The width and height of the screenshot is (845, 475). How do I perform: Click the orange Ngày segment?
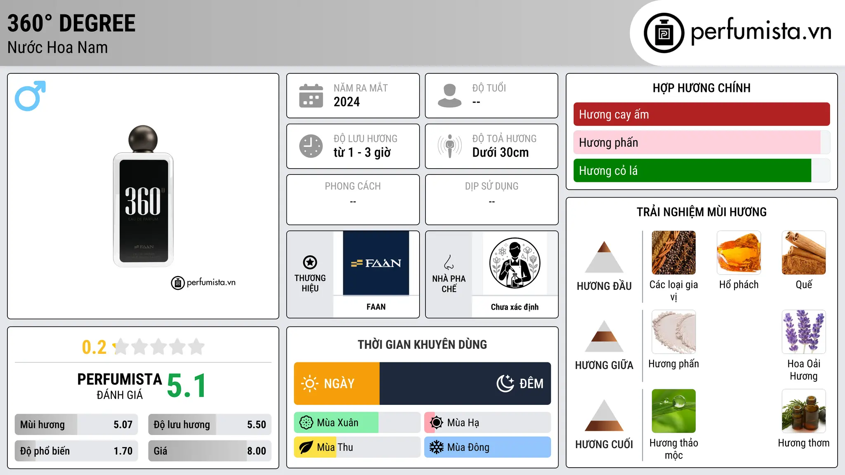337,383
